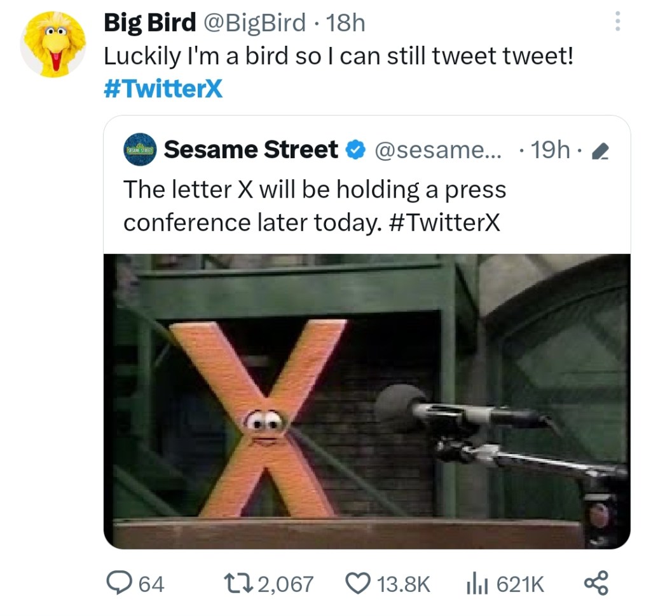
Task: Click the Sesame Street account name
Action: [250, 150]
